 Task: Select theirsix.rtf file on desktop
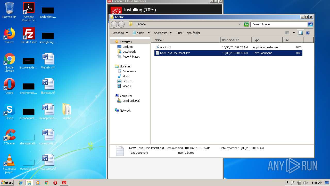click(48, 61)
